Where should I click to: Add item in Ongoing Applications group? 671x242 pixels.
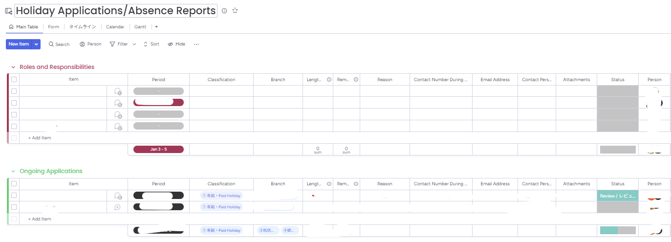tap(40, 219)
